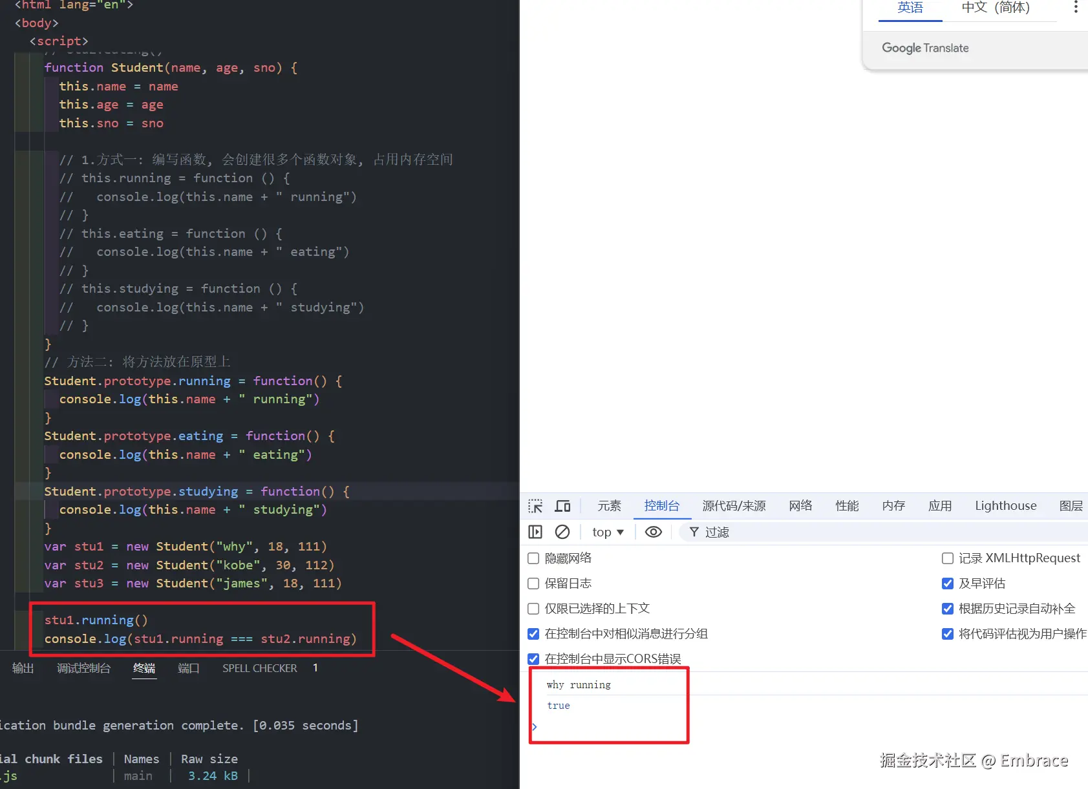
Task: Click the '// 方法二' comment line
Action: 138,362
